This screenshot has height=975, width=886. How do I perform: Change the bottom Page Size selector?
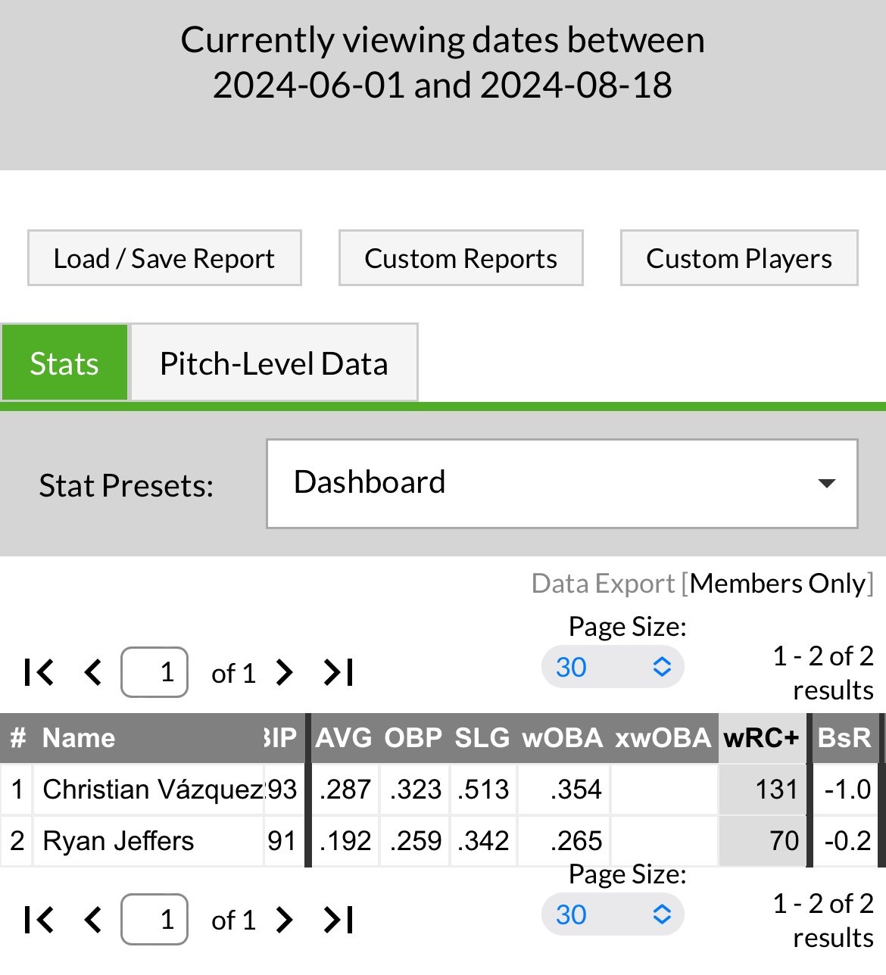(x=613, y=915)
